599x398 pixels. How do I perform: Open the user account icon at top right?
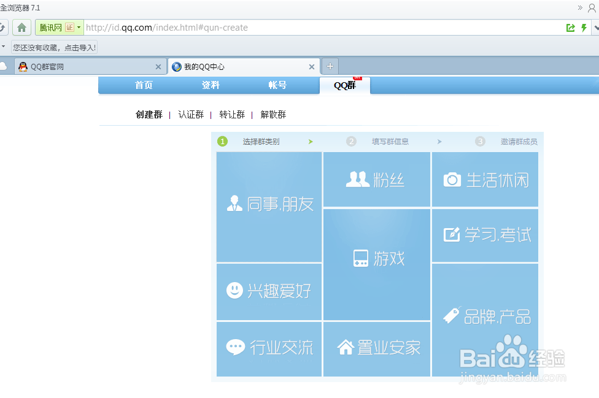592,8
